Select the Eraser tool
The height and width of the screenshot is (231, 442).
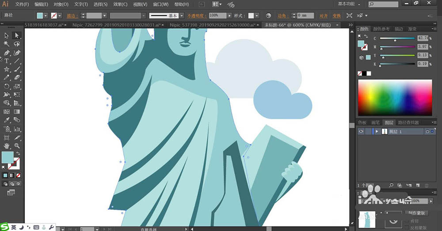click(x=17, y=78)
